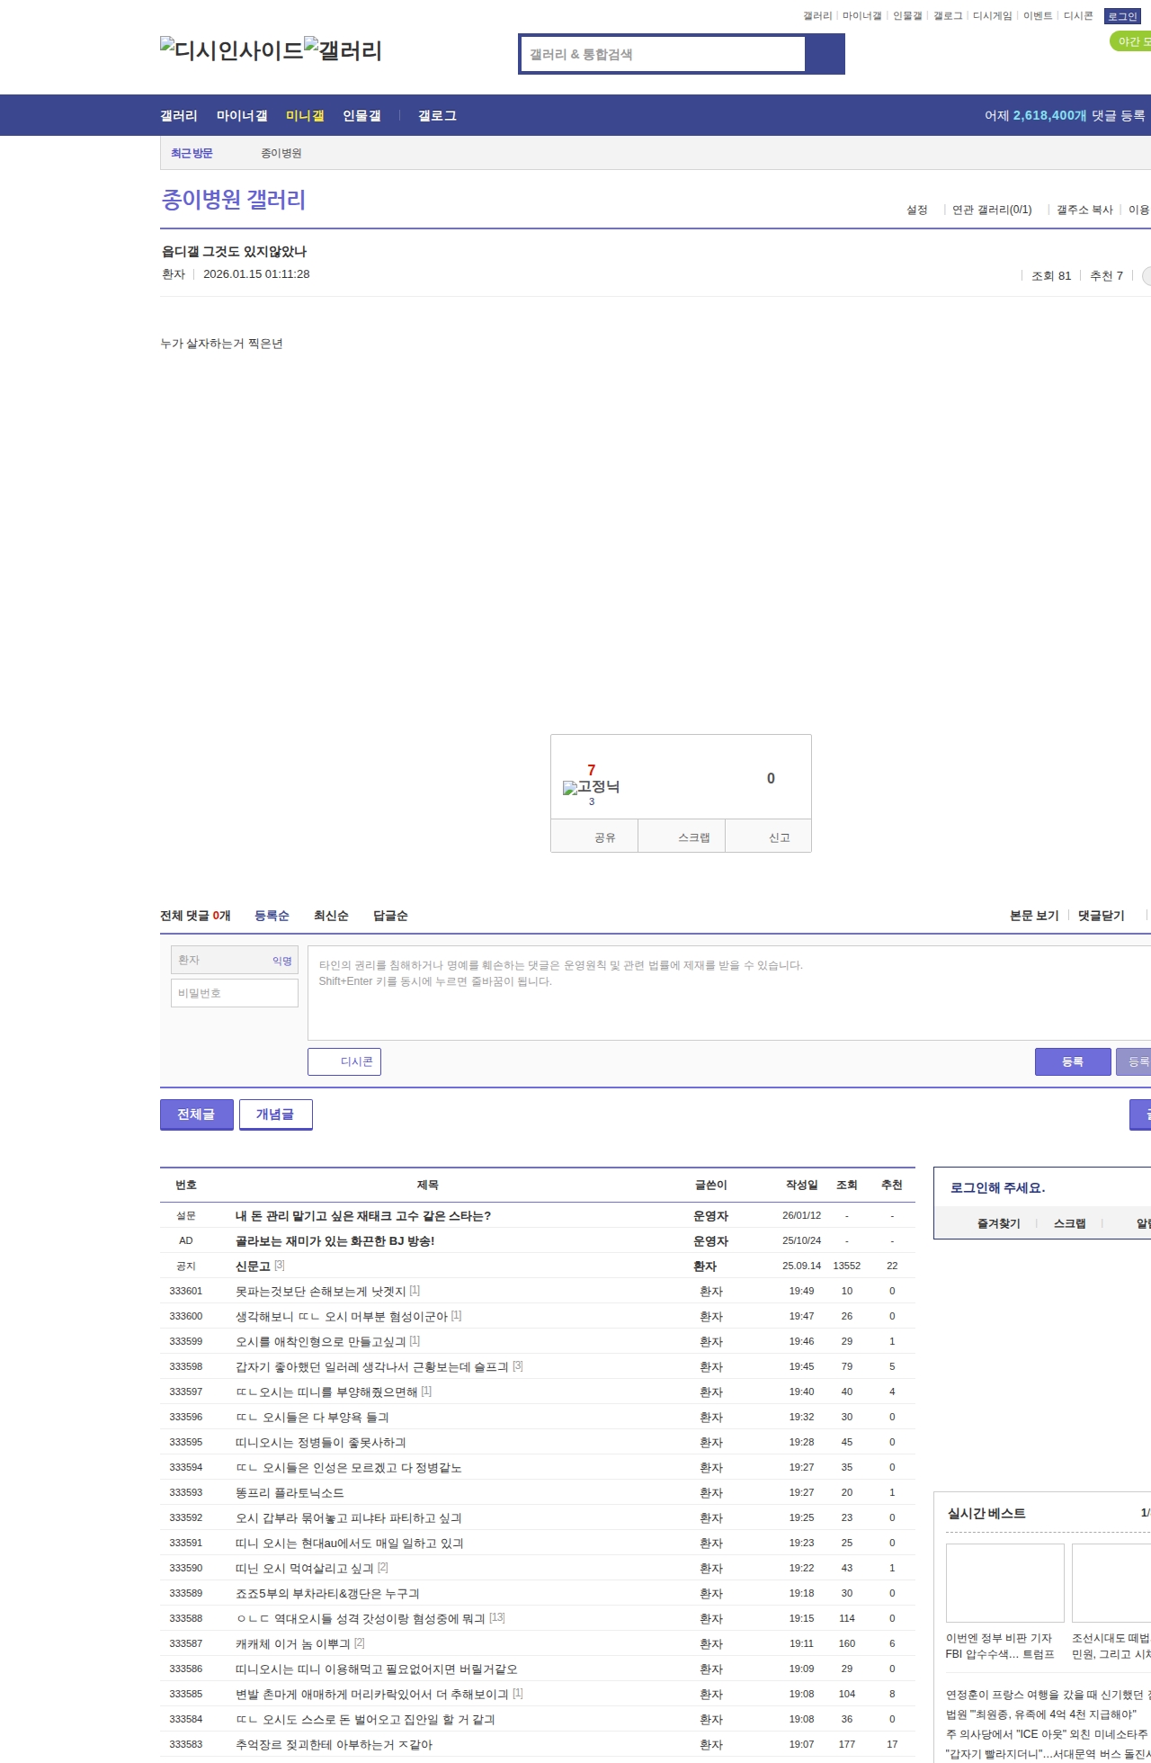
Task: Open the 디시콘 emoticon picker
Action: click(344, 1061)
